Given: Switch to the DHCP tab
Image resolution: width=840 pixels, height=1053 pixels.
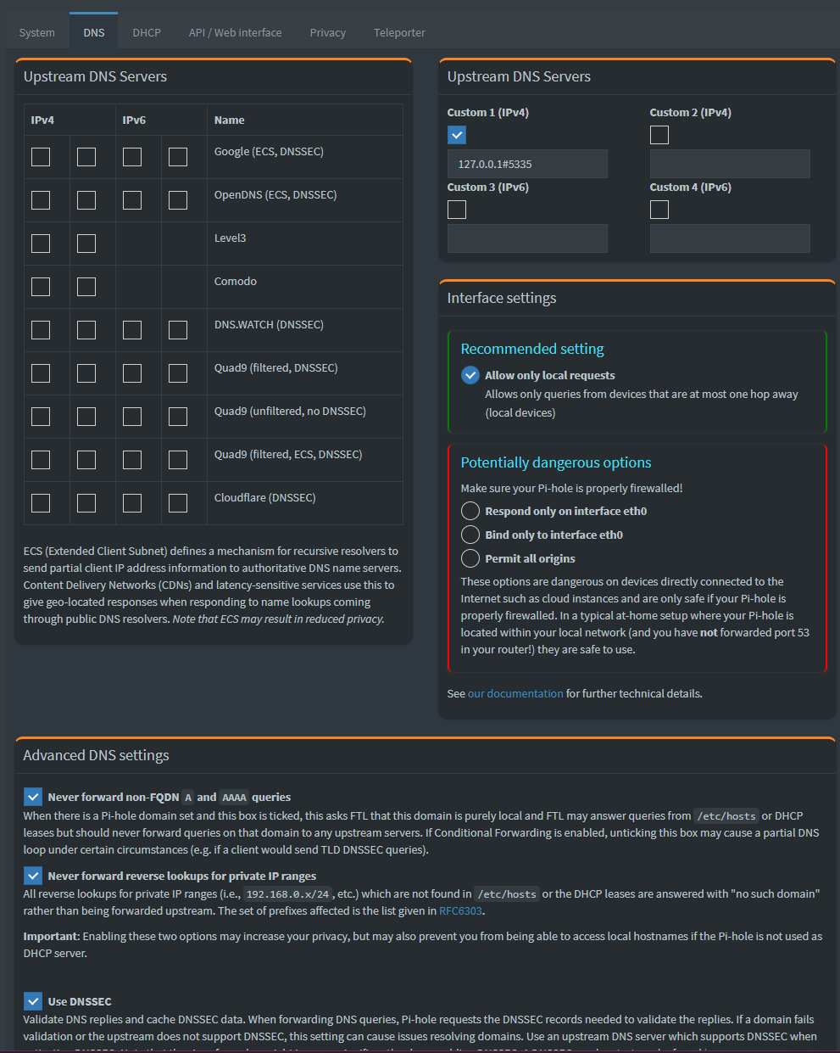Looking at the screenshot, I should pyautogui.click(x=147, y=32).
